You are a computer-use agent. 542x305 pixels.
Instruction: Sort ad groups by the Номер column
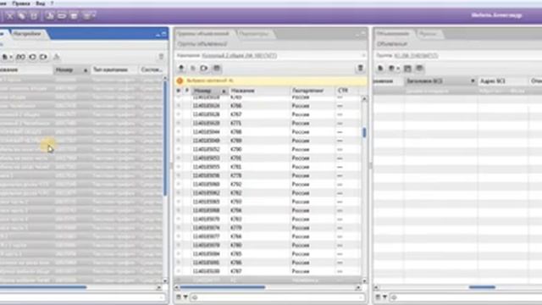coord(210,91)
